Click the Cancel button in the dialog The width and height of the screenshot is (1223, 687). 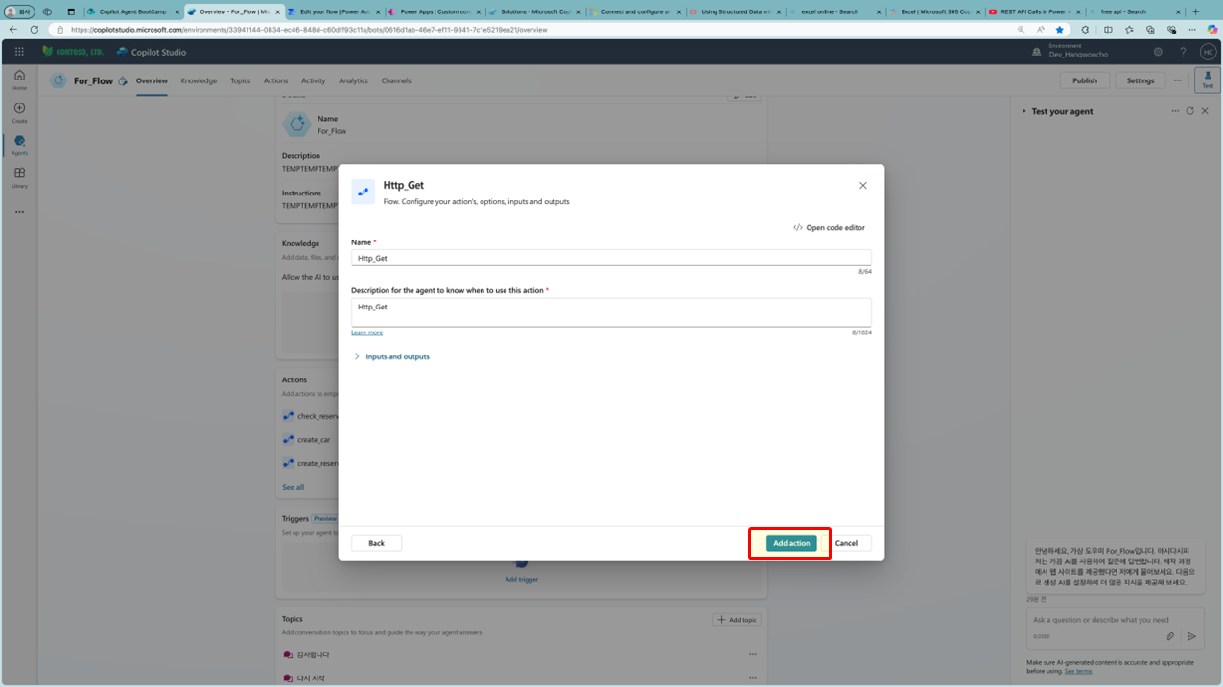[846, 543]
